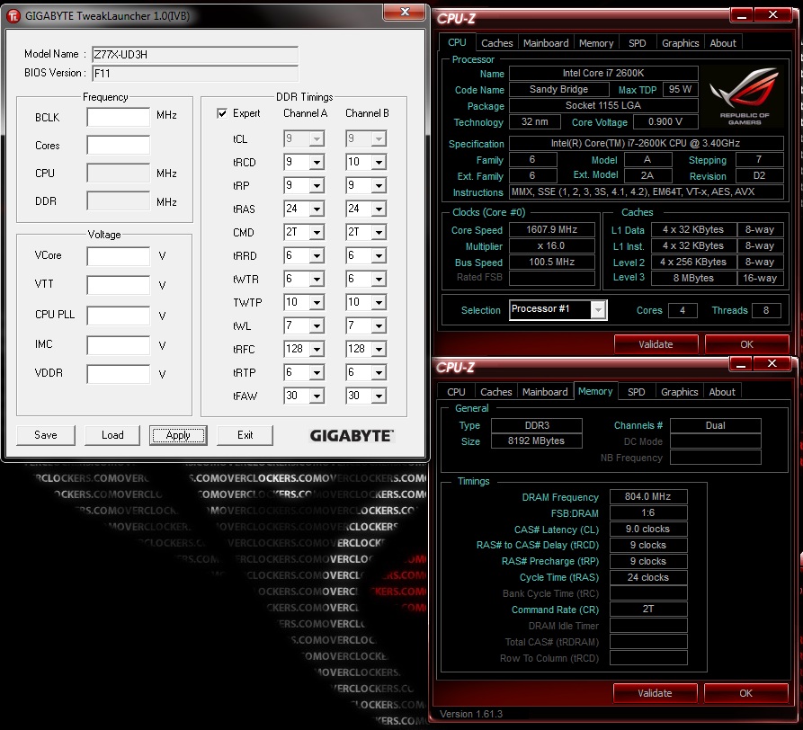Click the Model Name field Z77X-UD3H
Viewport: 803px width, 730px height.
coord(195,54)
